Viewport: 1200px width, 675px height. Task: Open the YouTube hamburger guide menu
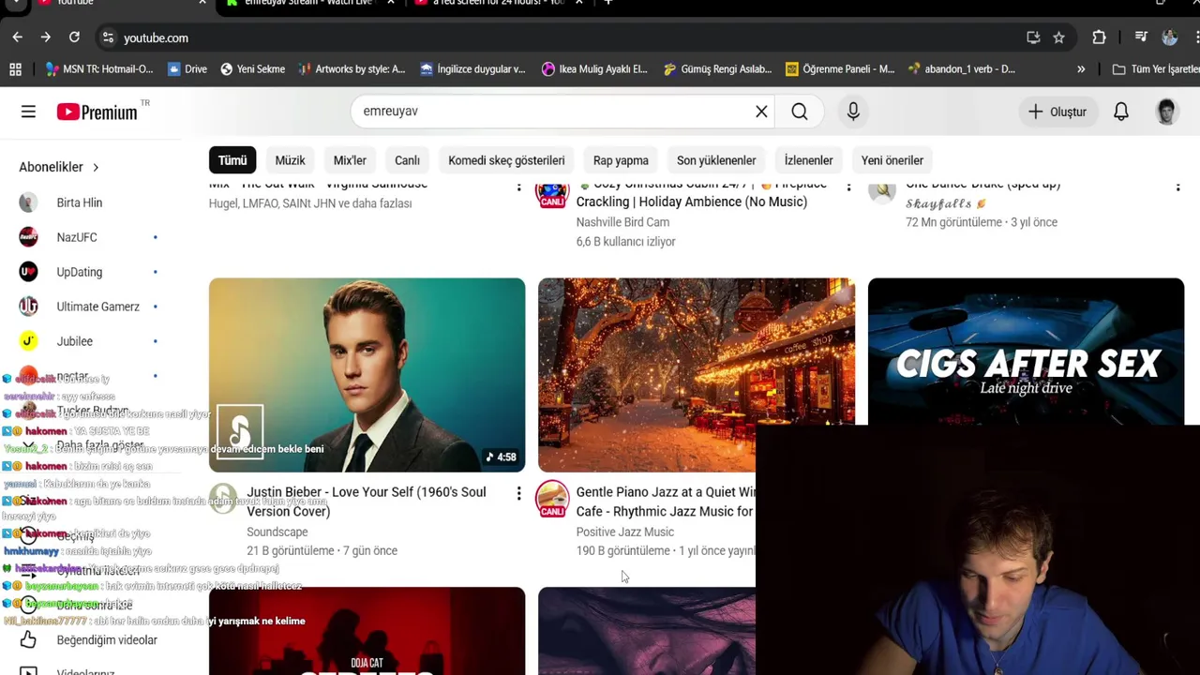[28, 112]
